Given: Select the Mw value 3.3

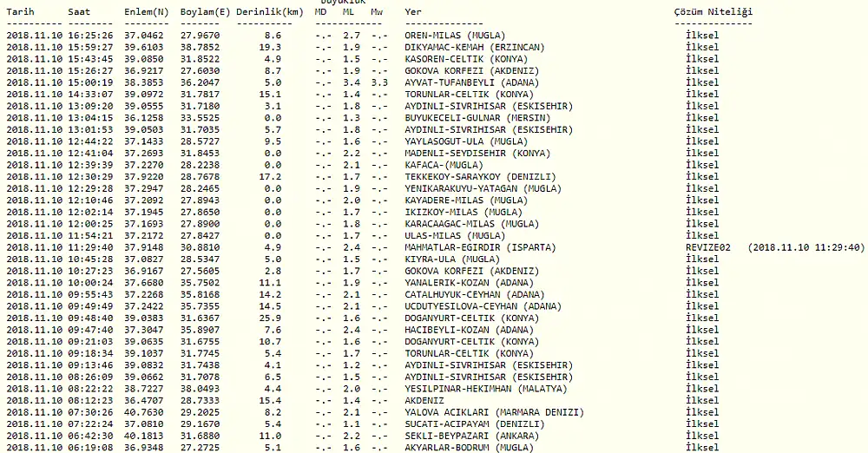Looking at the screenshot, I should pos(378,82).
